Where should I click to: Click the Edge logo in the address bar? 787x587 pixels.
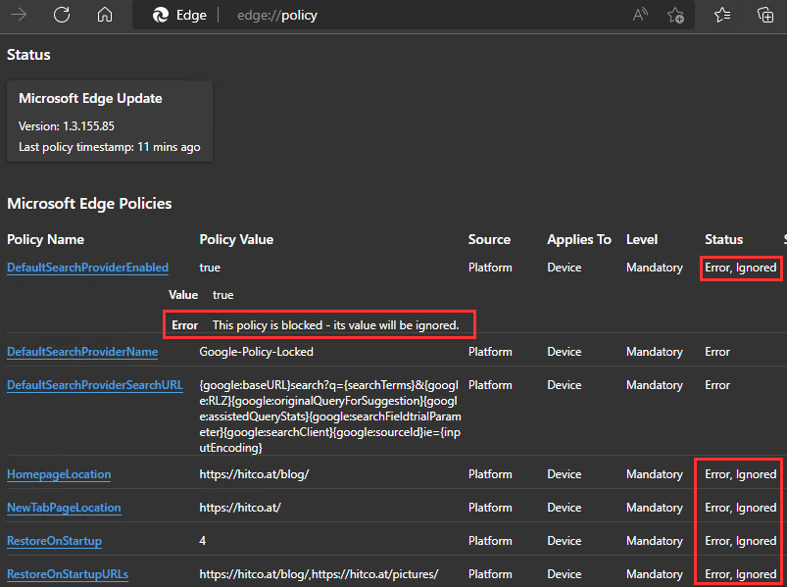tap(161, 15)
